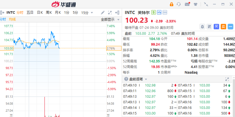This screenshot has width=235, height=117.
Task: Click the tall red volume bar
Action: 45,107
